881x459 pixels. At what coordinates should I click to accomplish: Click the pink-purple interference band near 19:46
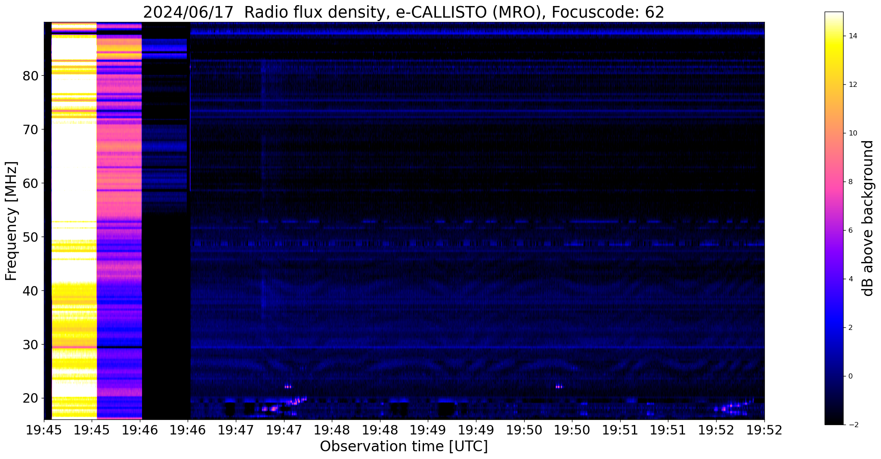119,220
